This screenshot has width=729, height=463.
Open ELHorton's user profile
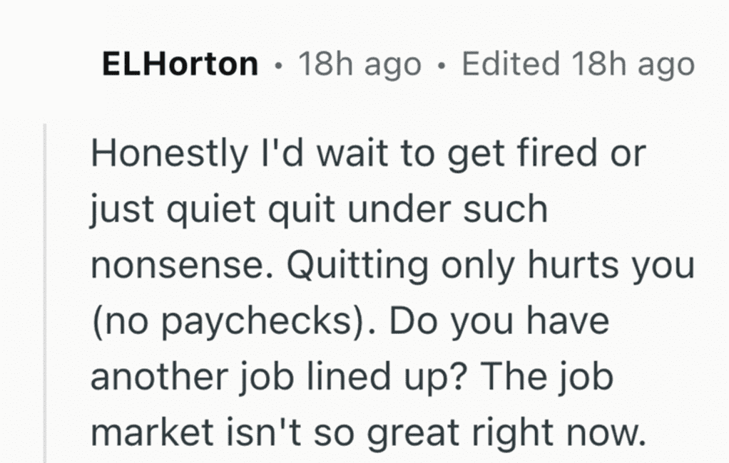(x=180, y=65)
